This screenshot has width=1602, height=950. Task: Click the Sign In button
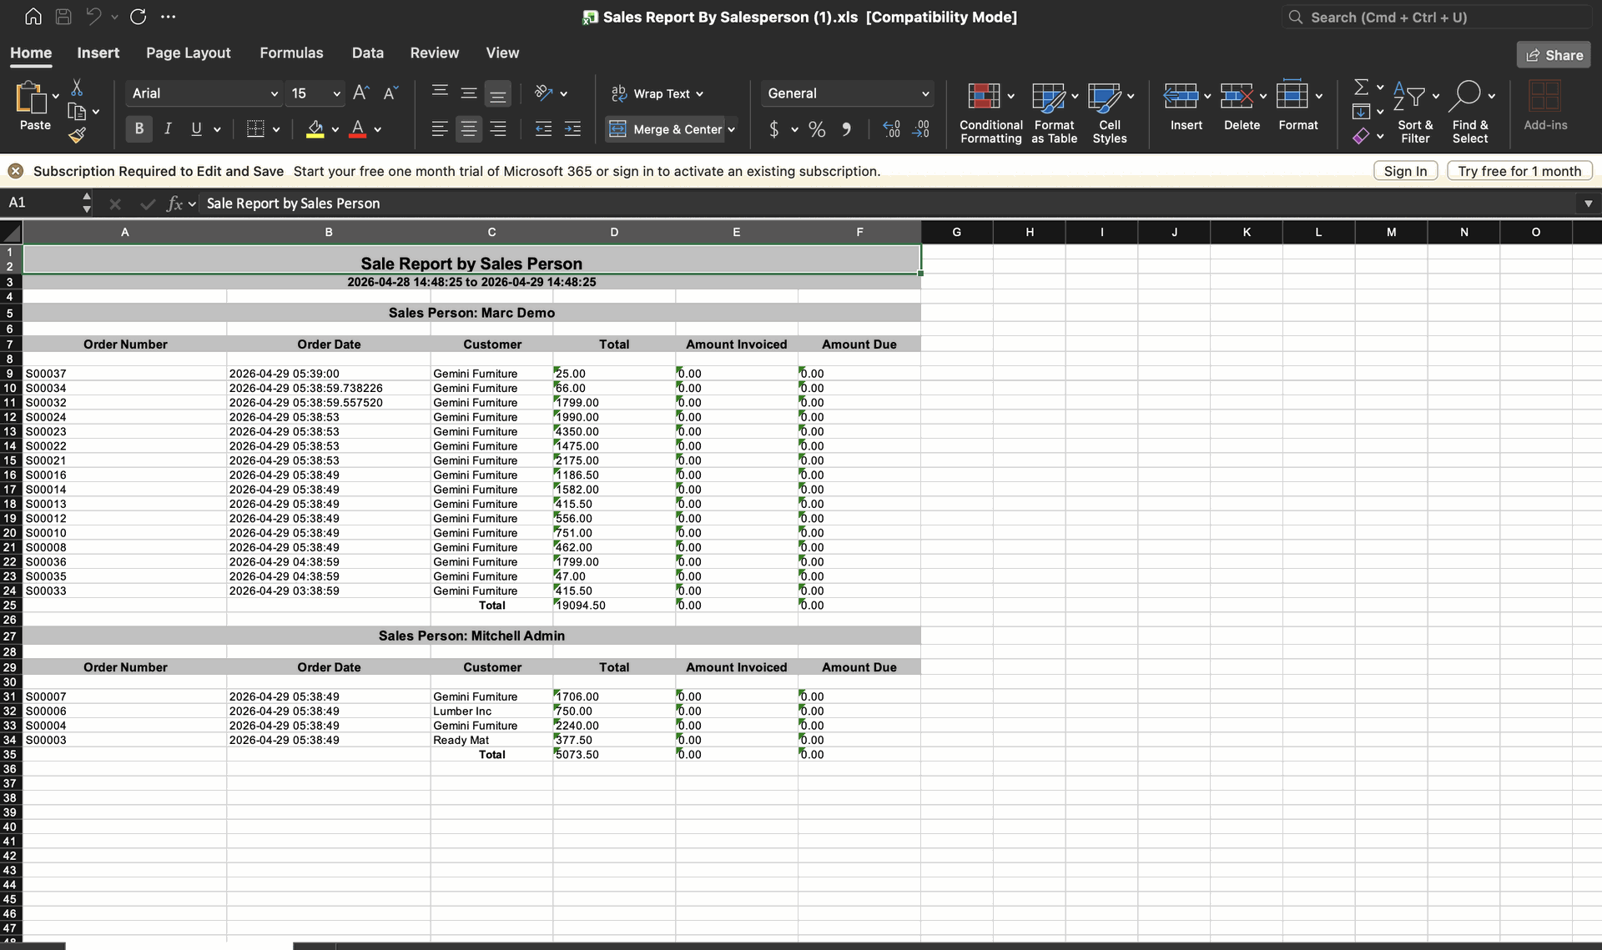coord(1406,171)
